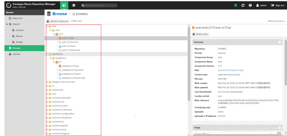Click the database icon next to Browse title
The height and width of the screenshot is (136, 287).
point(49,14)
